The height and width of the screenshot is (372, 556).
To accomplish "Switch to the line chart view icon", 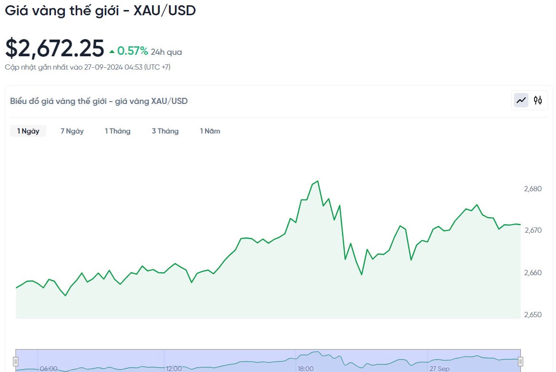I will click(x=521, y=100).
